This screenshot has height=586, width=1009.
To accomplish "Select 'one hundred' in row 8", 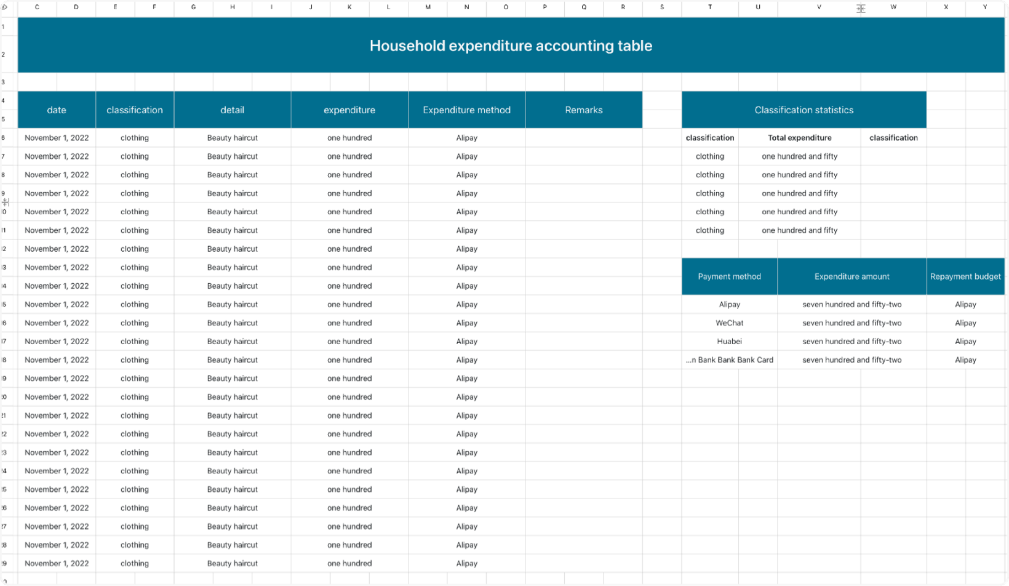I will (x=349, y=175).
